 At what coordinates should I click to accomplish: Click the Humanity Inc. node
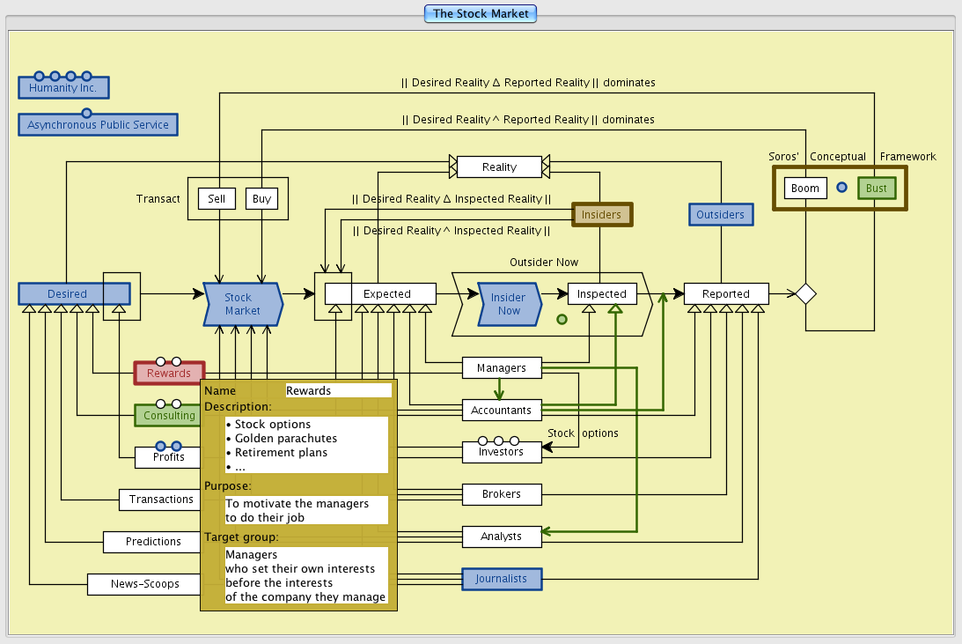63,88
